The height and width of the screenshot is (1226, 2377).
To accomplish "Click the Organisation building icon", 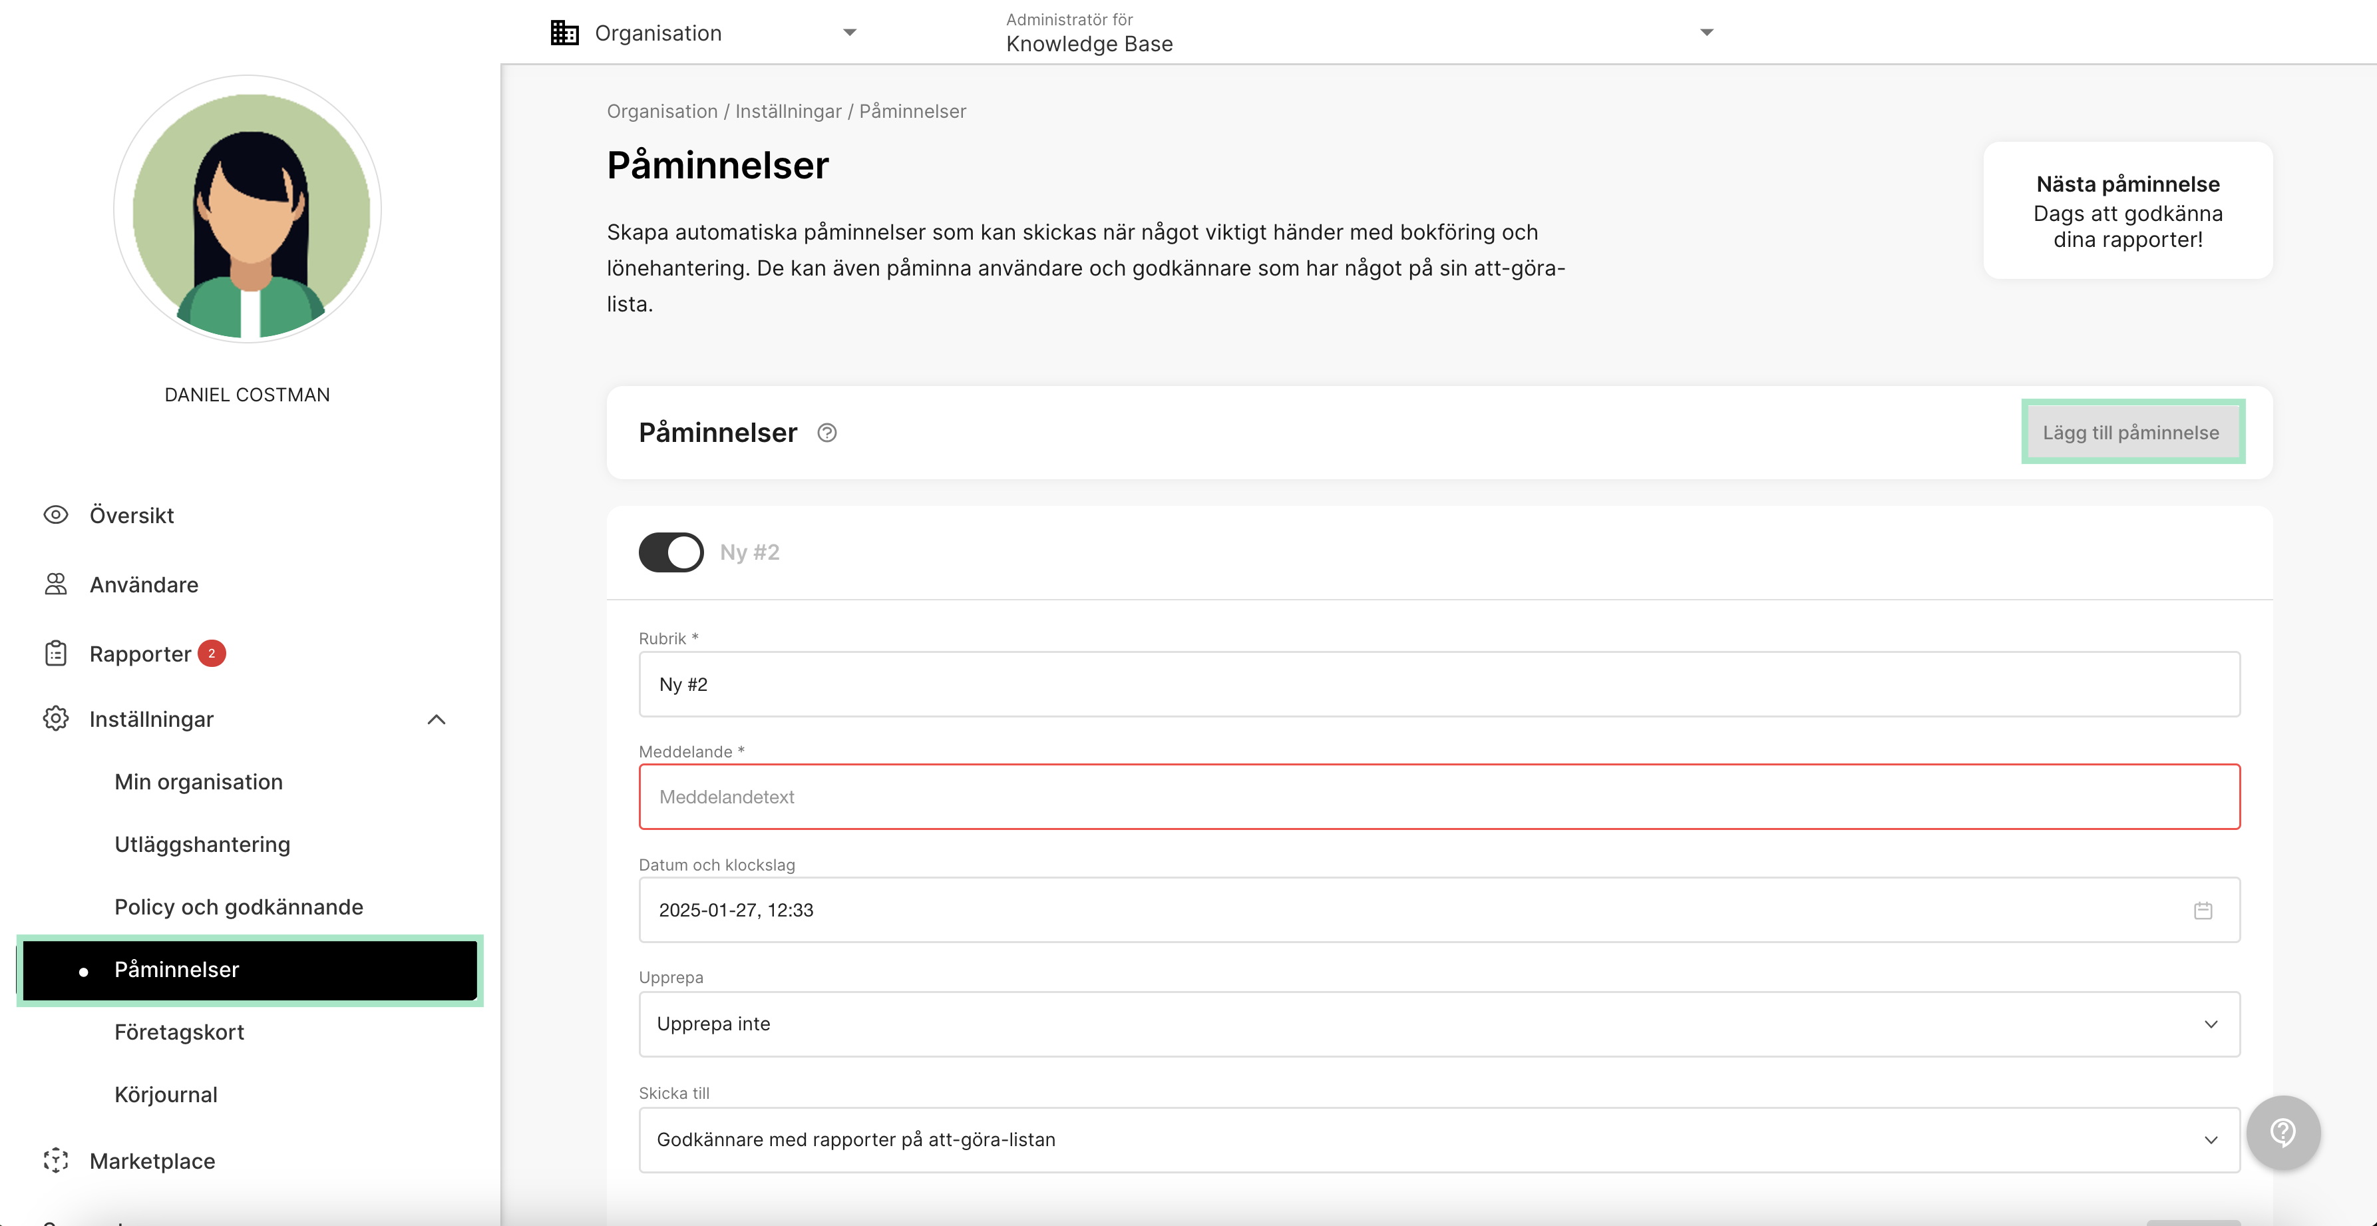I will [x=564, y=33].
